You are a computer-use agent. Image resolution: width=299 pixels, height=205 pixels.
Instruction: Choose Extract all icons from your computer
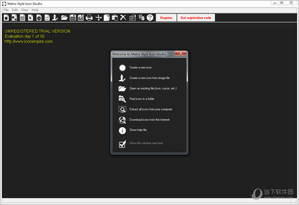point(151,110)
